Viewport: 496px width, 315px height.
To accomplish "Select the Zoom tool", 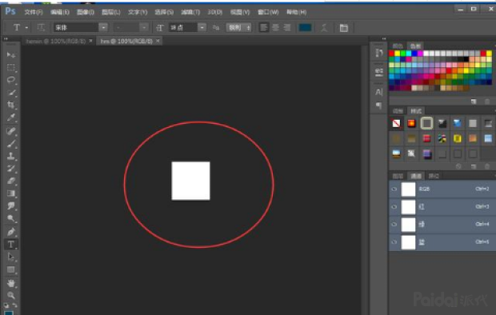I will 10,295.
